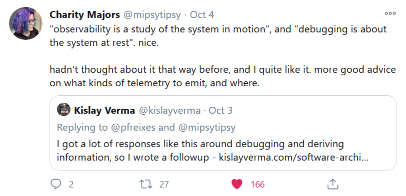Visit the @kislayverma handle
The width and height of the screenshot is (406, 196).
170,111
